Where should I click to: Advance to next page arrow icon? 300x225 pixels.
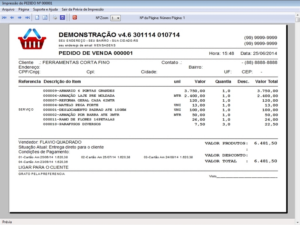click(20, 17)
